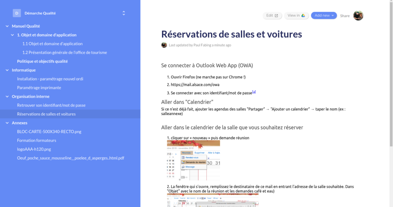
Task: Select Réservations de salles et voitures in sidebar
Action: 70,114
